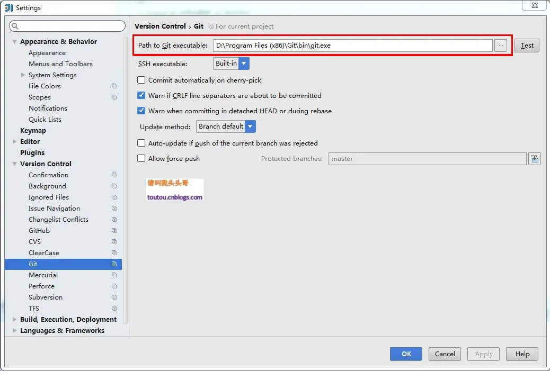Open Quick Lists page
Screen dimensions: 550x371
point(45,120)
